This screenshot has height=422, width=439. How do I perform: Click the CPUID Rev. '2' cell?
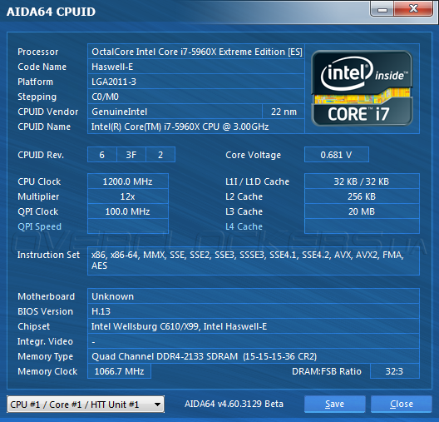[160, 155]
